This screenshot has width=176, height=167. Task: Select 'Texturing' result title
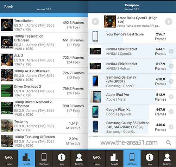tap(21, 121)
